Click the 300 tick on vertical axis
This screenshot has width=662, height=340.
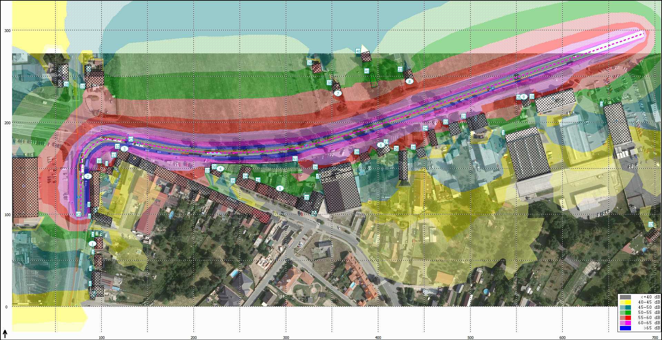(7, 31)
